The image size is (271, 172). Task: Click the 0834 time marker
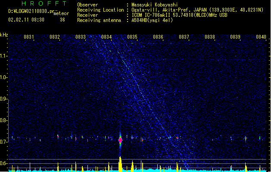tap(106, 37)
